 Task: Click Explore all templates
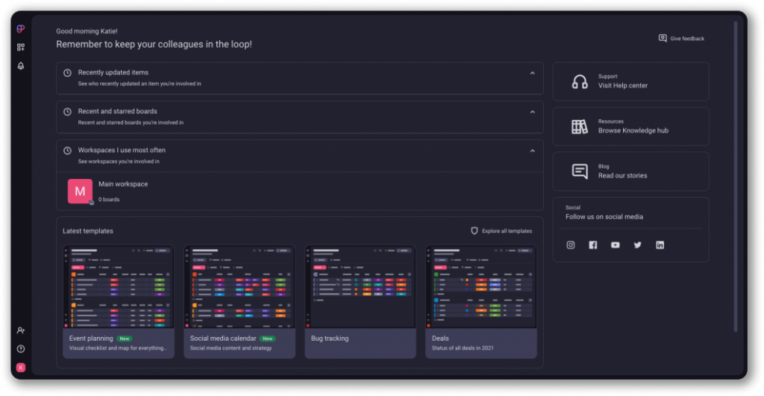[x=501, y=231]
